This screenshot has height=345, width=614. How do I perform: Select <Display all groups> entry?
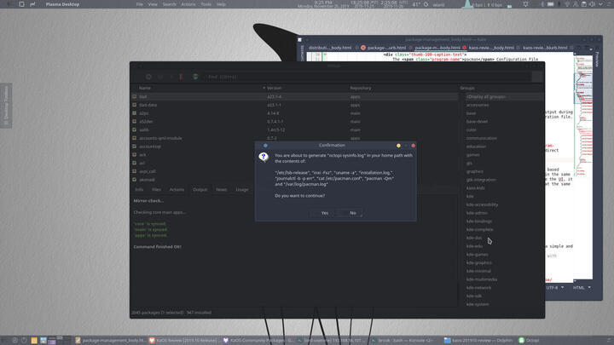[485, 96]
